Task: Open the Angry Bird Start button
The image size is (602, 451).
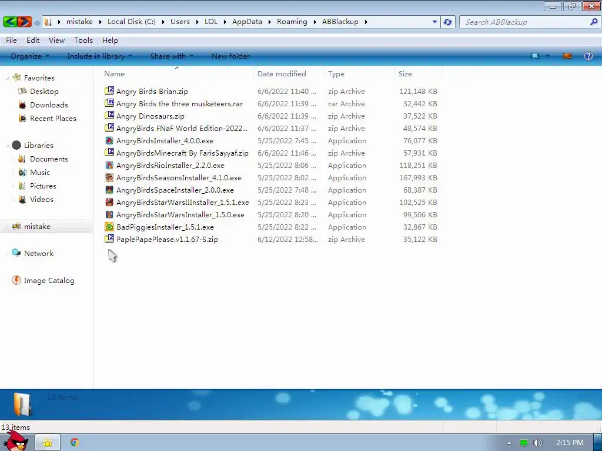Action: (x=16, y=440)
